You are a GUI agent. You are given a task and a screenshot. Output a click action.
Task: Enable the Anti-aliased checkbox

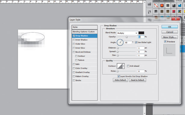[x=128, y=66]
